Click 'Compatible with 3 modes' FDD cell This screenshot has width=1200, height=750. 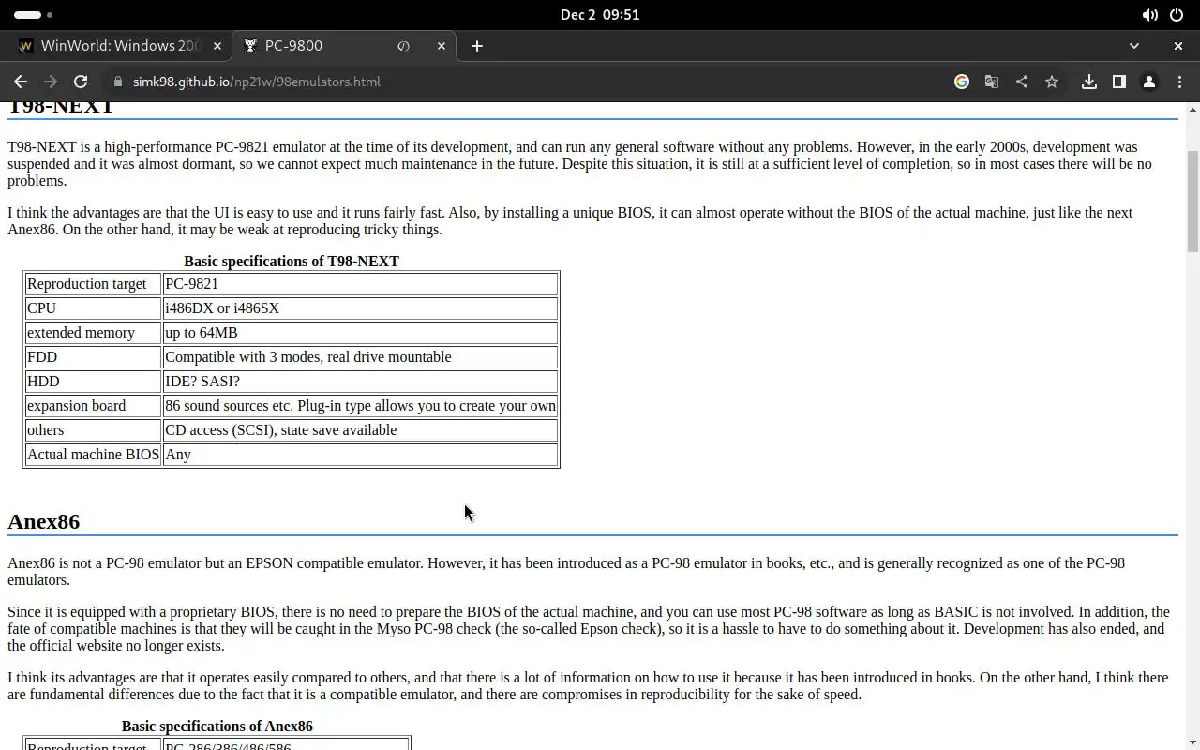coord(360,357)
